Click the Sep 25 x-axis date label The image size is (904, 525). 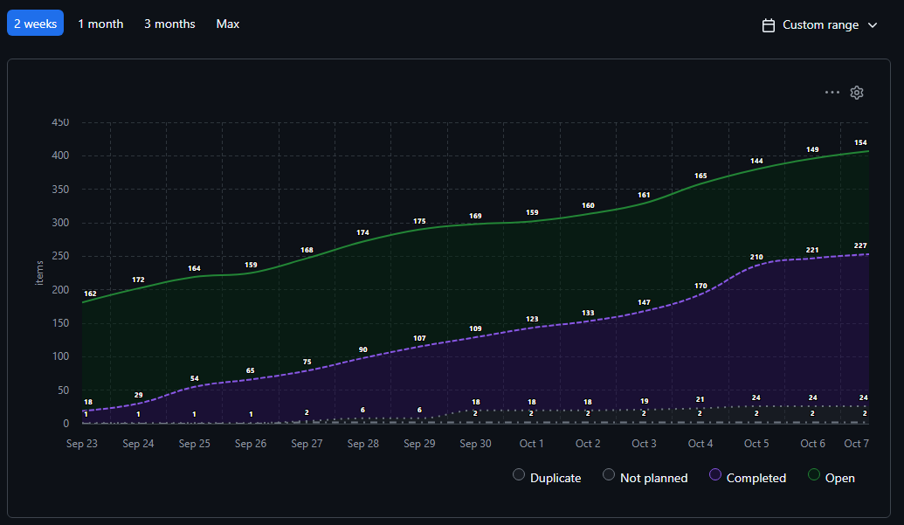pos(194,444)
